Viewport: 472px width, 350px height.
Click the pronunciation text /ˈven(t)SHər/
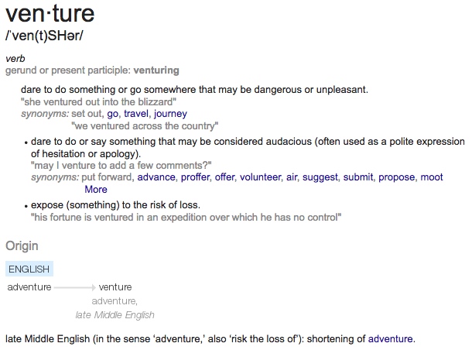pyautogui.click(x=44, y=36)
